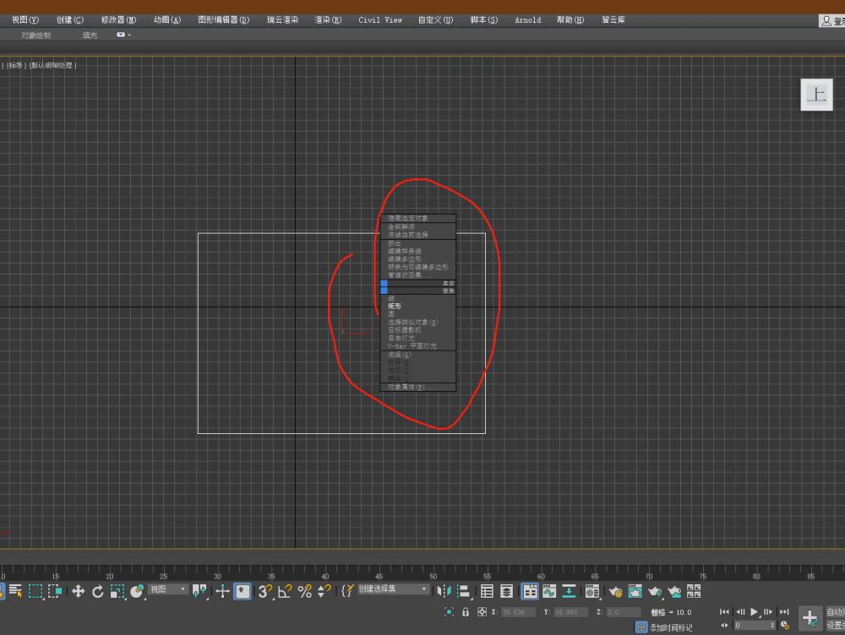Step to the next frame
Image resolution: width=845 pixels, height=635 pixels.
click(x=768, y=612)
